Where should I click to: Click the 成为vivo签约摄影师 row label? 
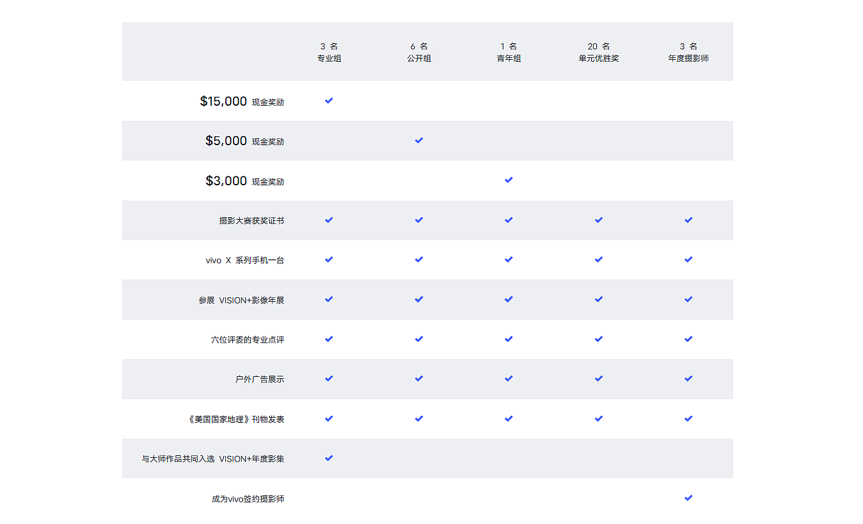point(248,499)
